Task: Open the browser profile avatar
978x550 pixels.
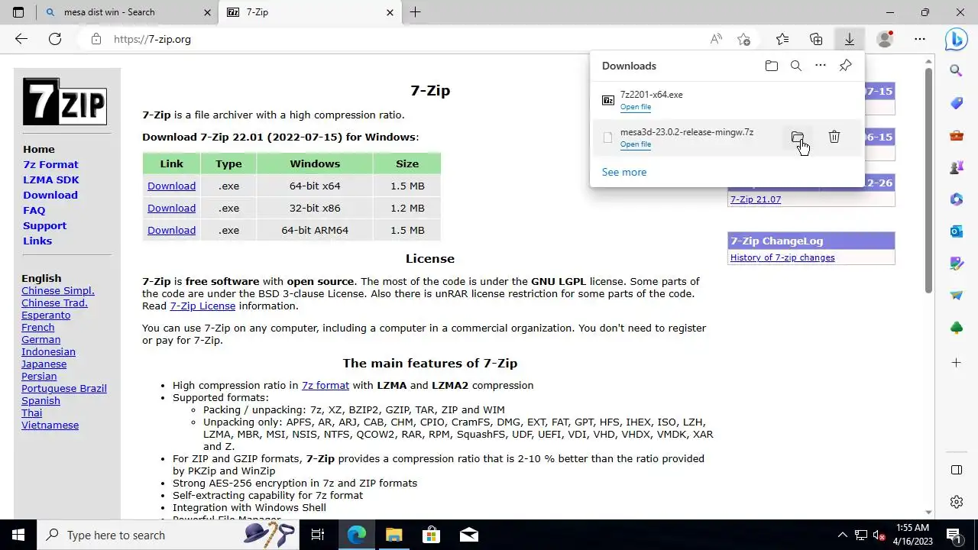Action: (x=885, y=39)
